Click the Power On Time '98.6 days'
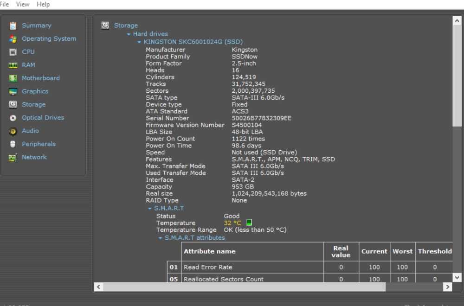464x306 pixels. point(246,146)
